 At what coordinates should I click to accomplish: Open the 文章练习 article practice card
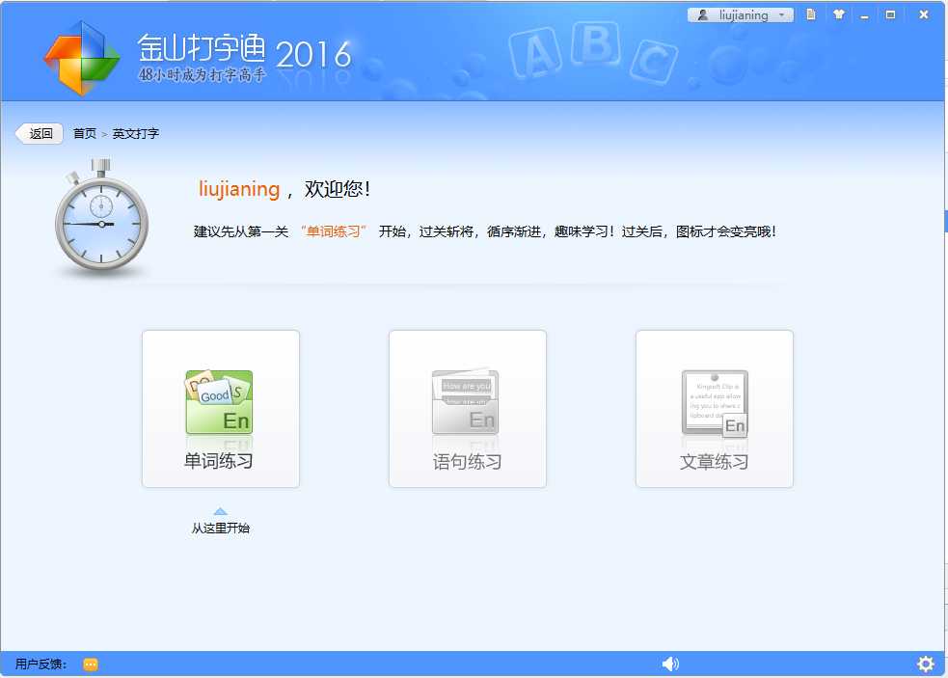[714, 409]
